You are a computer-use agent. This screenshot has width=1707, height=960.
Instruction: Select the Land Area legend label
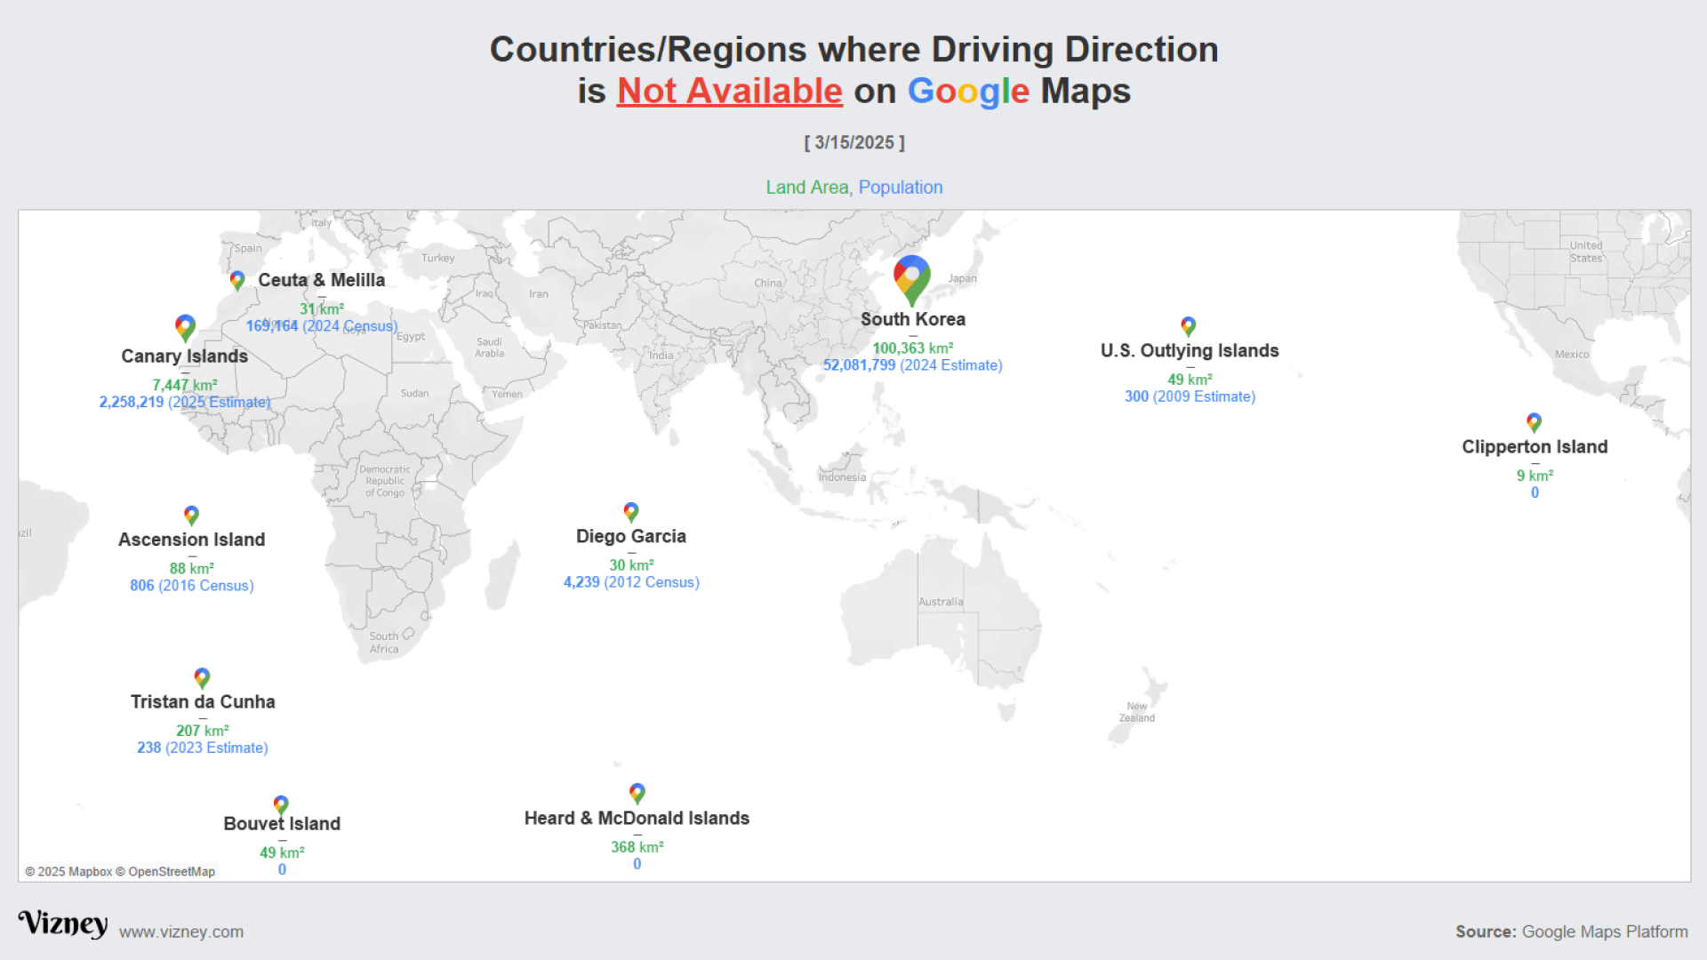[807, 187]
